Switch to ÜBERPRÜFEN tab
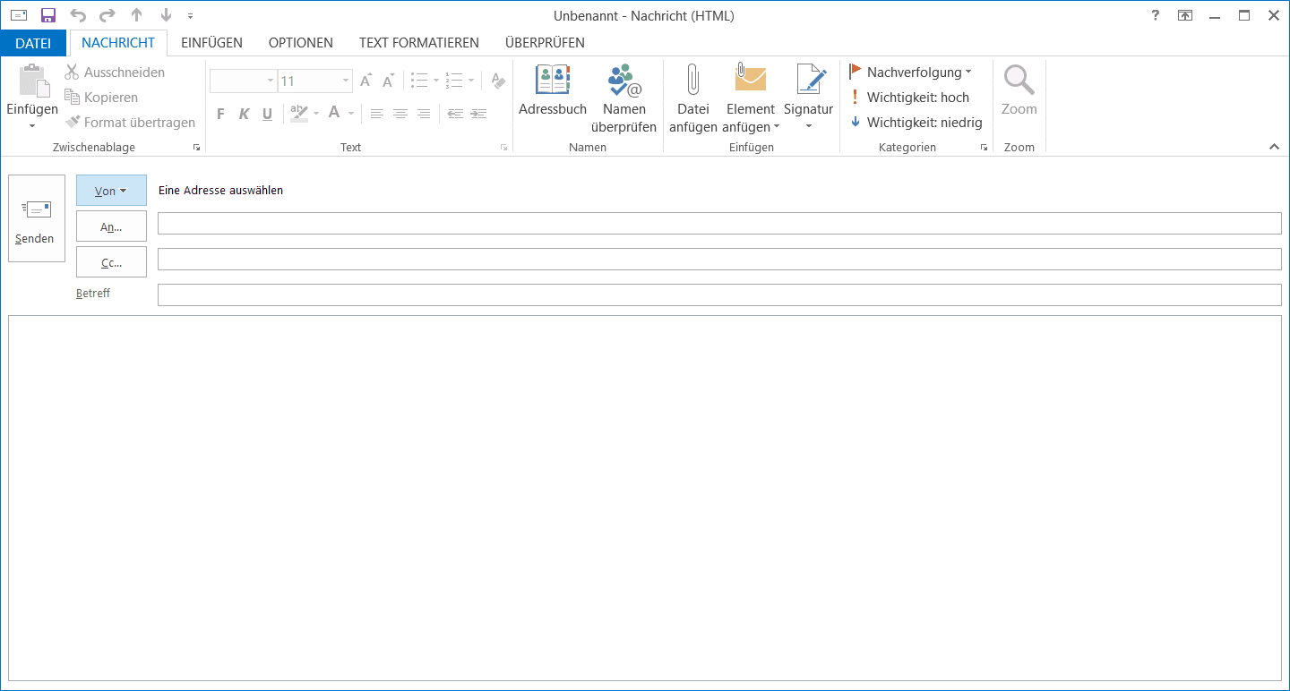1290x691 pixels. point(545,43)
